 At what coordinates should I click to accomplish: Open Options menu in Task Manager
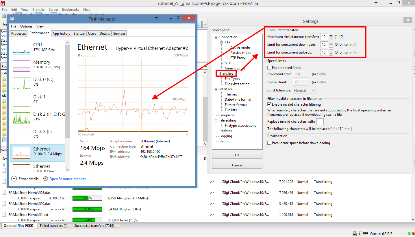[26, 26]
